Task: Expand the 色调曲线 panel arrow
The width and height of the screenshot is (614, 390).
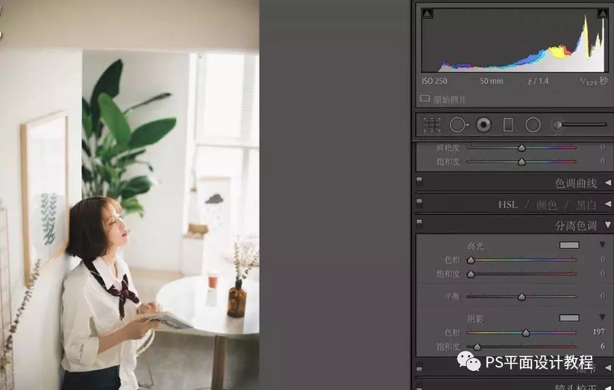Action: [x=608, y=183]
